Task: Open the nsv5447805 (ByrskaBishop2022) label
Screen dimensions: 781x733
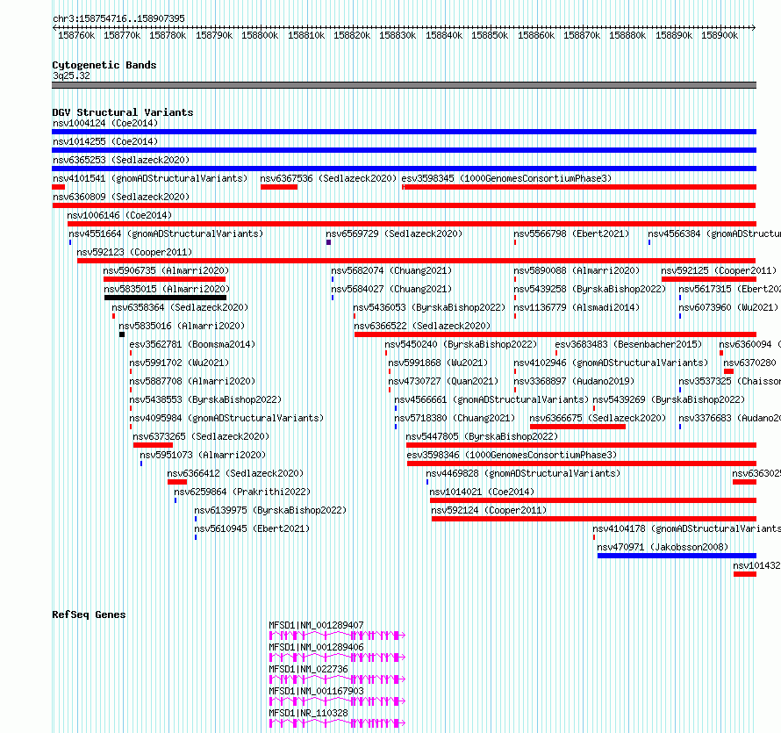Action: point(482,436)
